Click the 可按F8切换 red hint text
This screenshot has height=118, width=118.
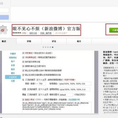click(x=70, y=80)
